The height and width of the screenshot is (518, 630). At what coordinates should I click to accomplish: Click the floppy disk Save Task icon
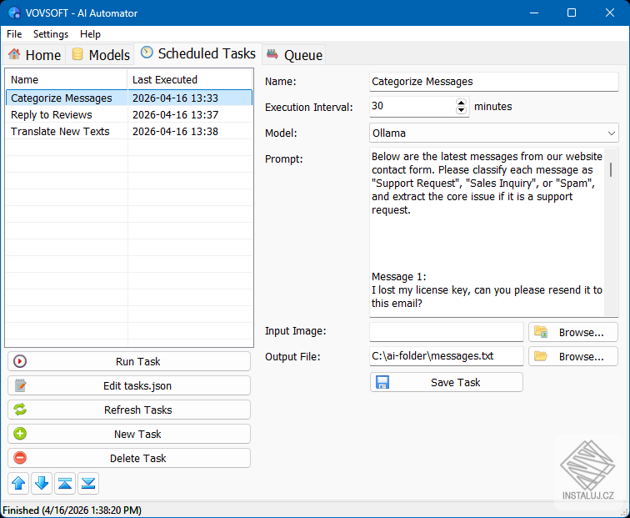point(382,382)
